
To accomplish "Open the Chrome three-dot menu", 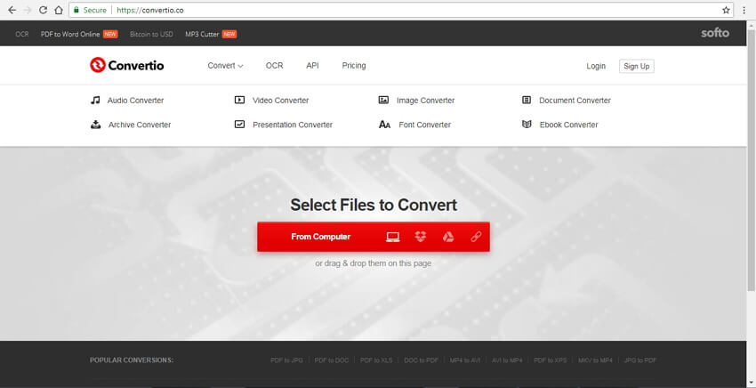I will [744, 10].
